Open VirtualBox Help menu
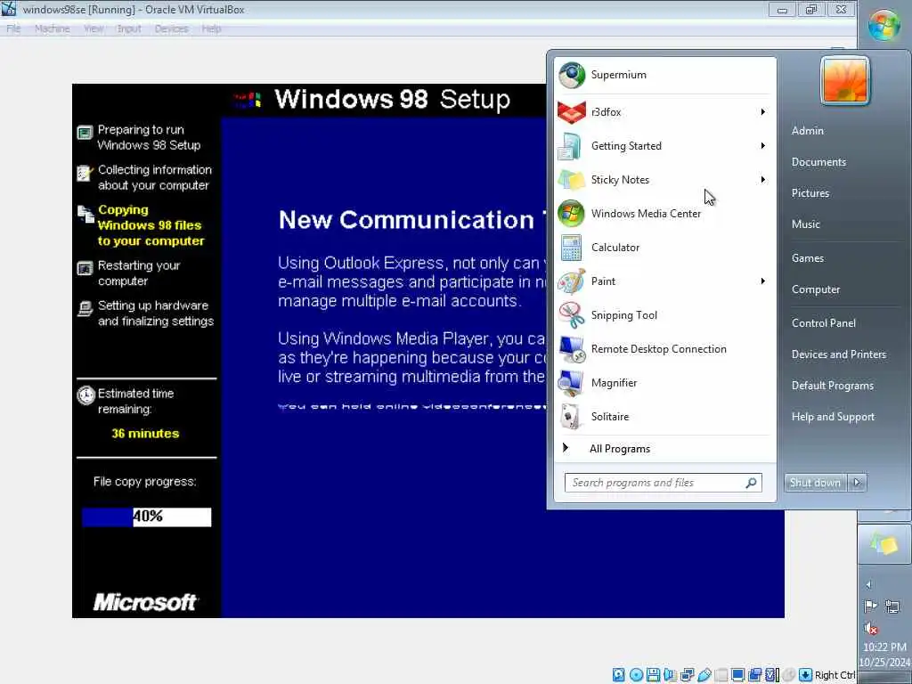Screen dimensions: 912x684 coord(211,28)
